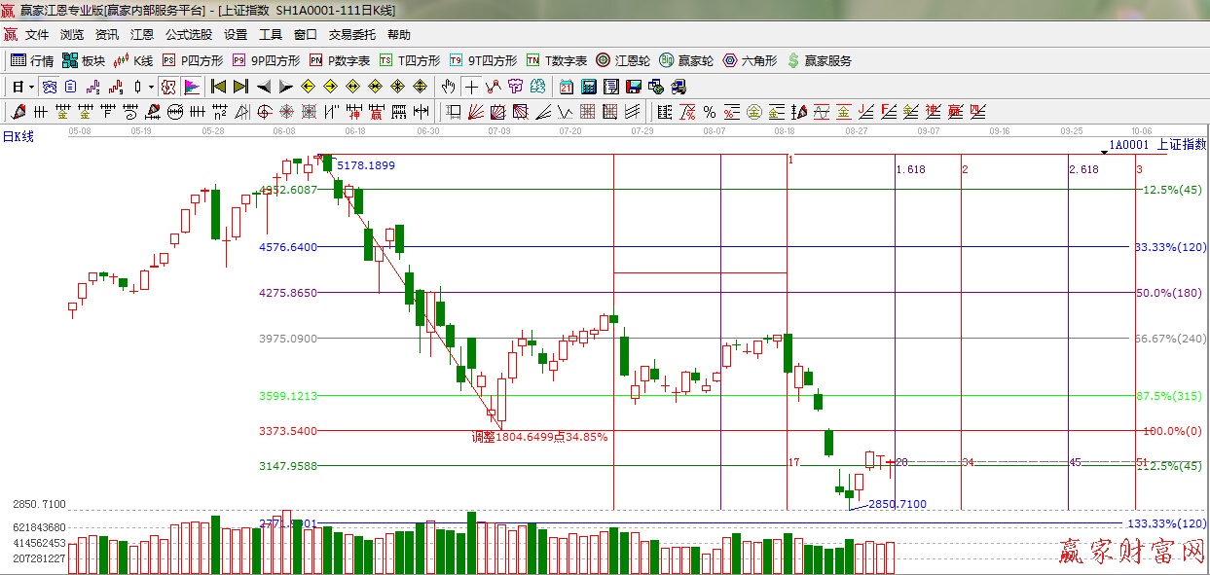
Task: Toggle the highlighted 权 adjustment button
Action: 168,87
